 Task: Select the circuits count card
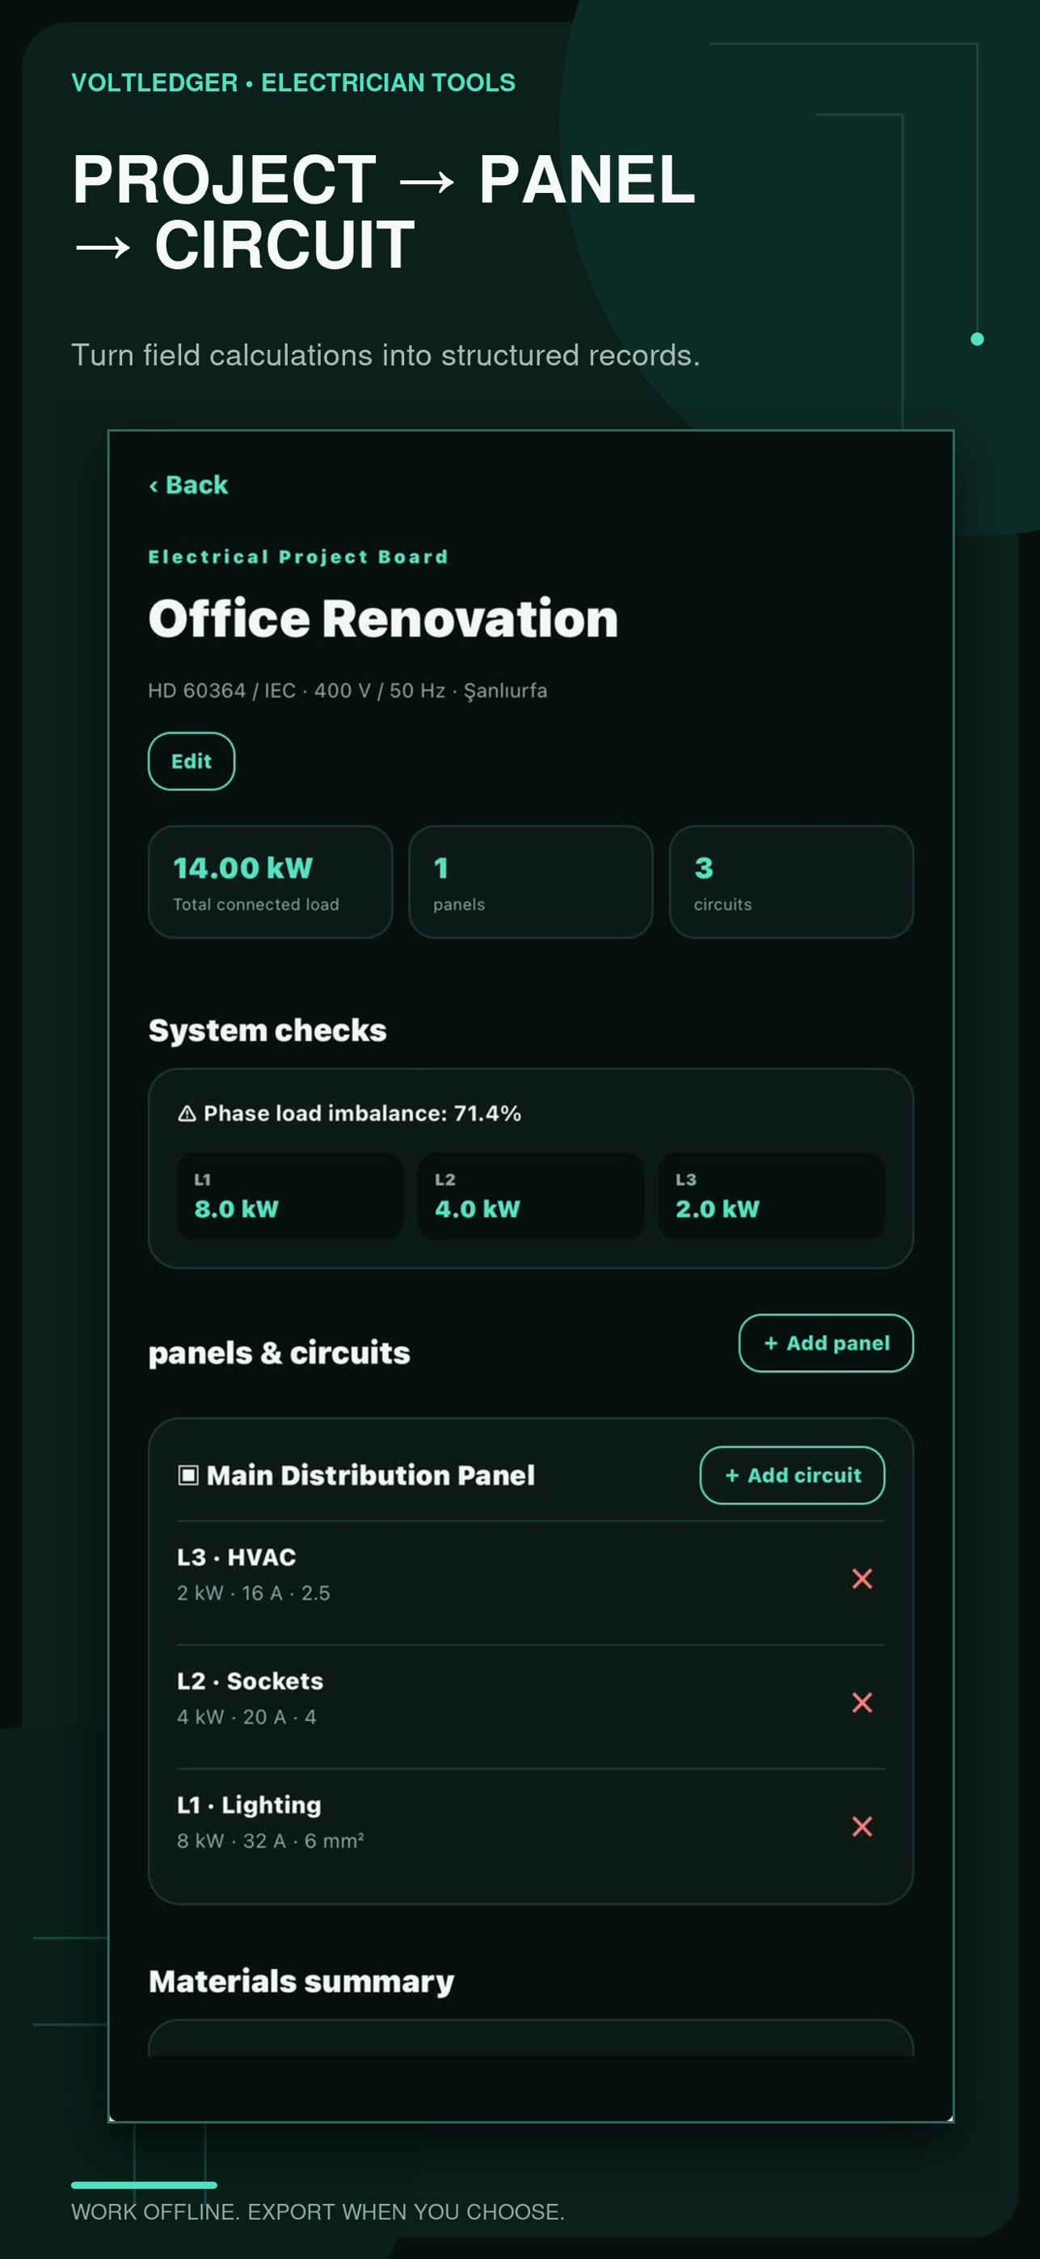pos(791,881)
